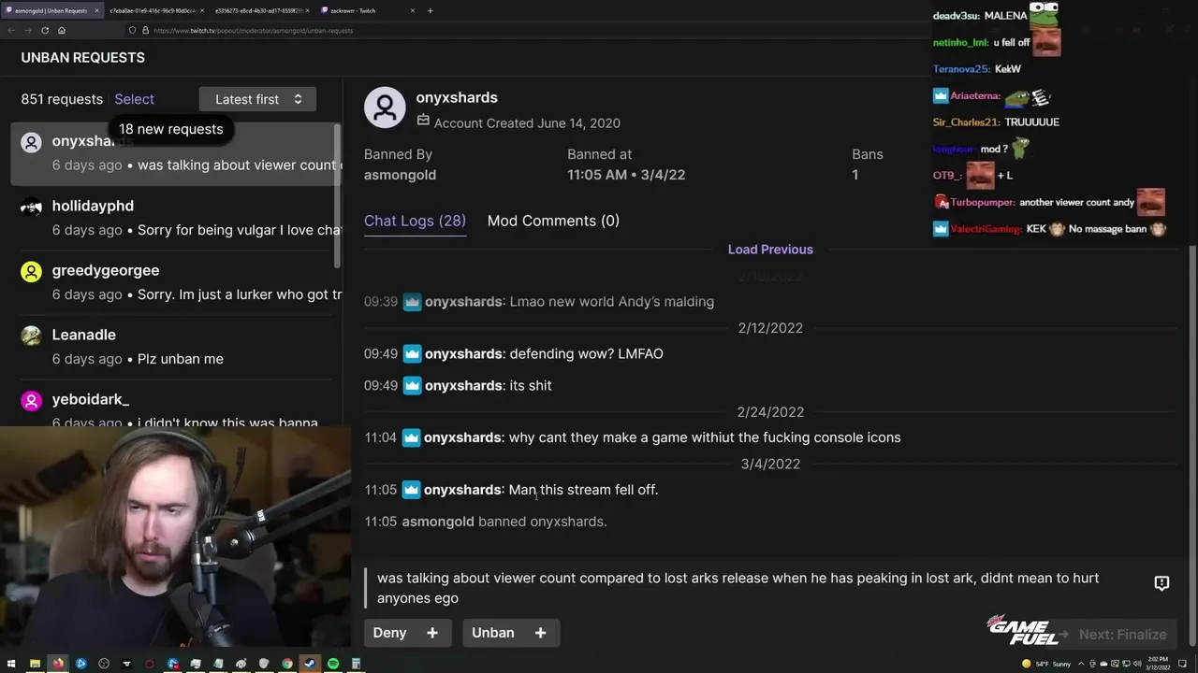The height and width of the screenshot is (673, 1198).
Task: Click the volume speaker tray icon
Action: coord(1137,664)
